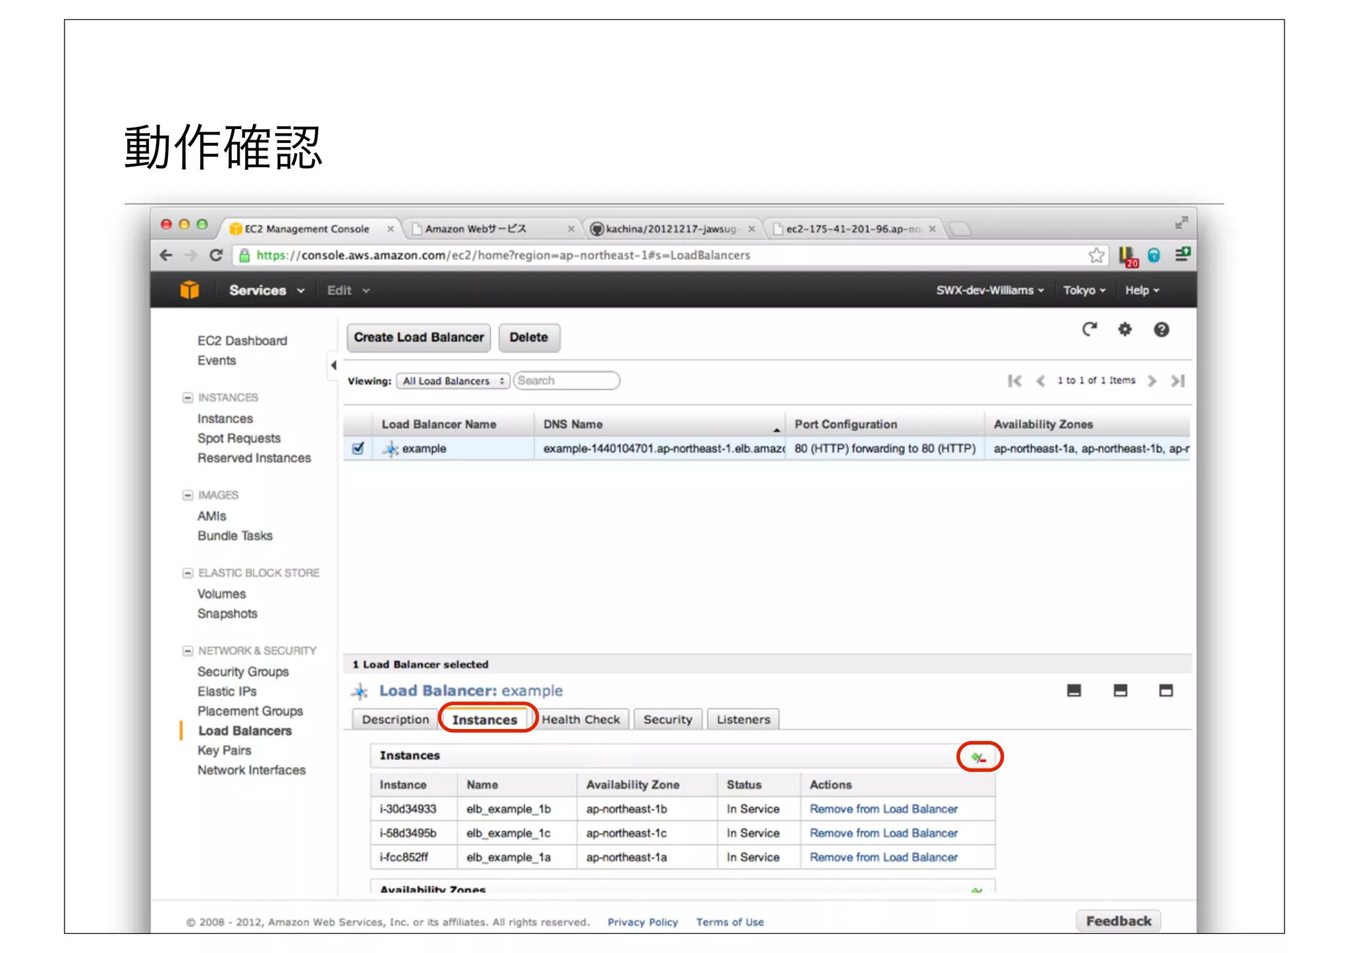Open the All Load Balancers viewing dropdown

click(x=453, y=381)
